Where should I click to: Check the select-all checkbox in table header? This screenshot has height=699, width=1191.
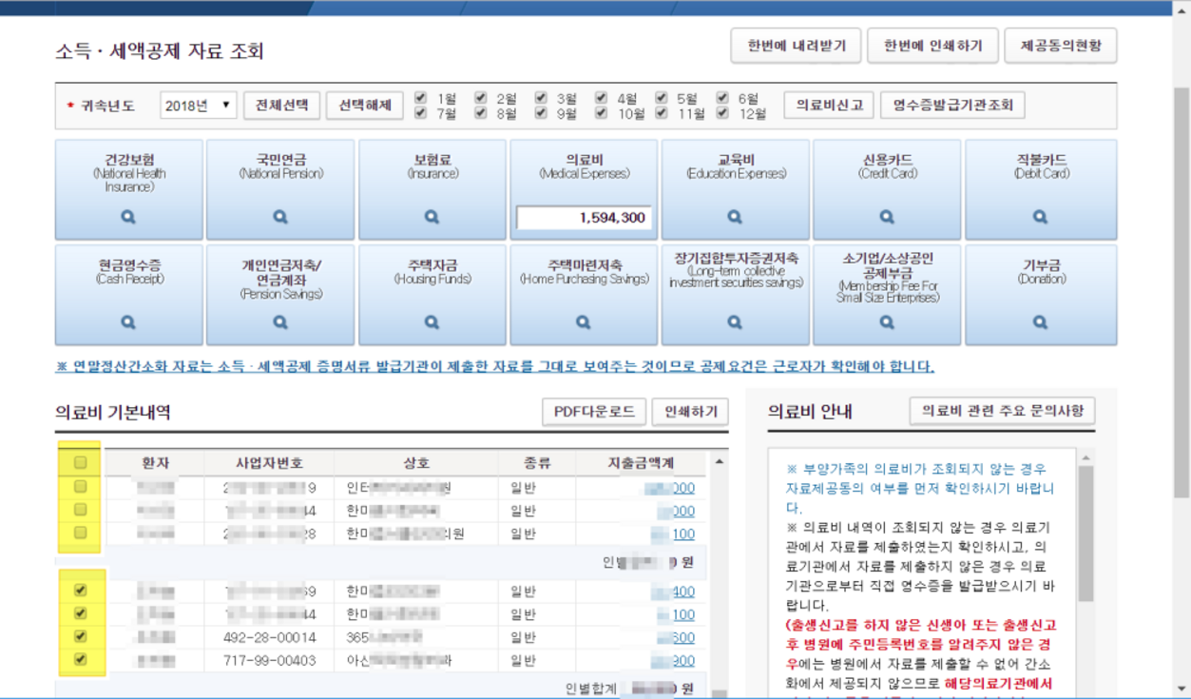tap(81, 463)
